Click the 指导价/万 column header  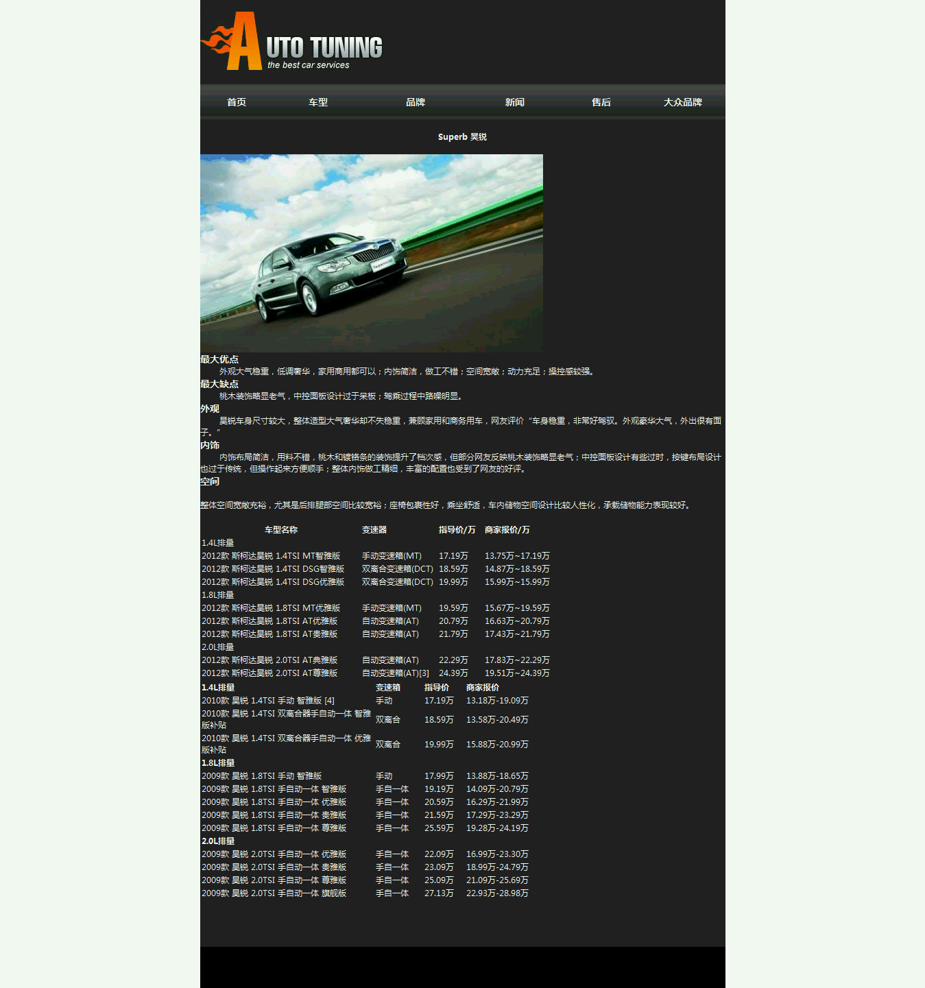point(457,530)
